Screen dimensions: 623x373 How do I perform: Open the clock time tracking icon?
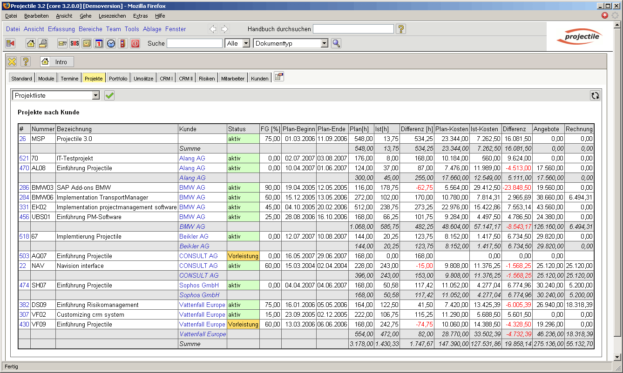point(111,43)
